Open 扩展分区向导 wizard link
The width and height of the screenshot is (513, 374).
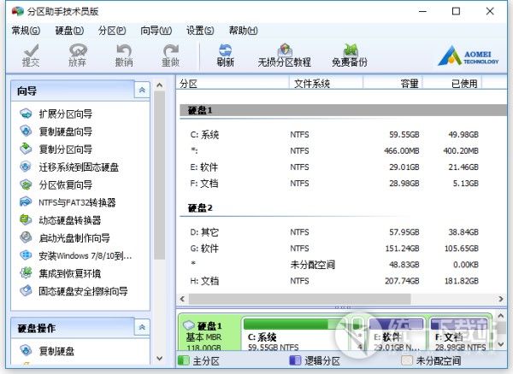point(66,114)
